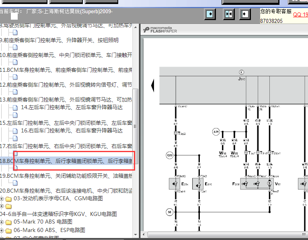The image size is (308, 240).
Task: Open the document icon beside item 14
Action: [x=15, y=108]
